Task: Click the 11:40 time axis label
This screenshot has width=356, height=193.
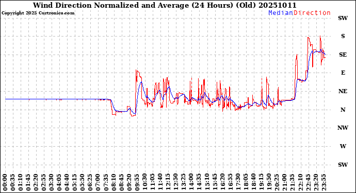Action: (160, 182)
